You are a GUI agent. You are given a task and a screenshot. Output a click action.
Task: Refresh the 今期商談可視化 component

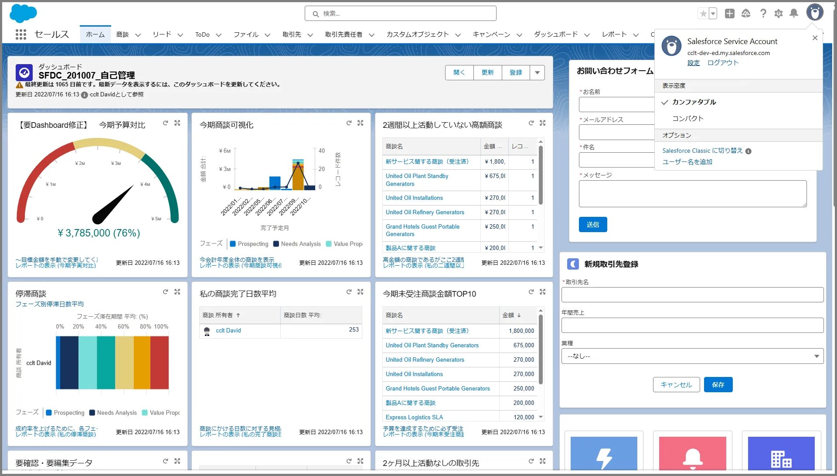pyautogui.click(x=349, y=123)
